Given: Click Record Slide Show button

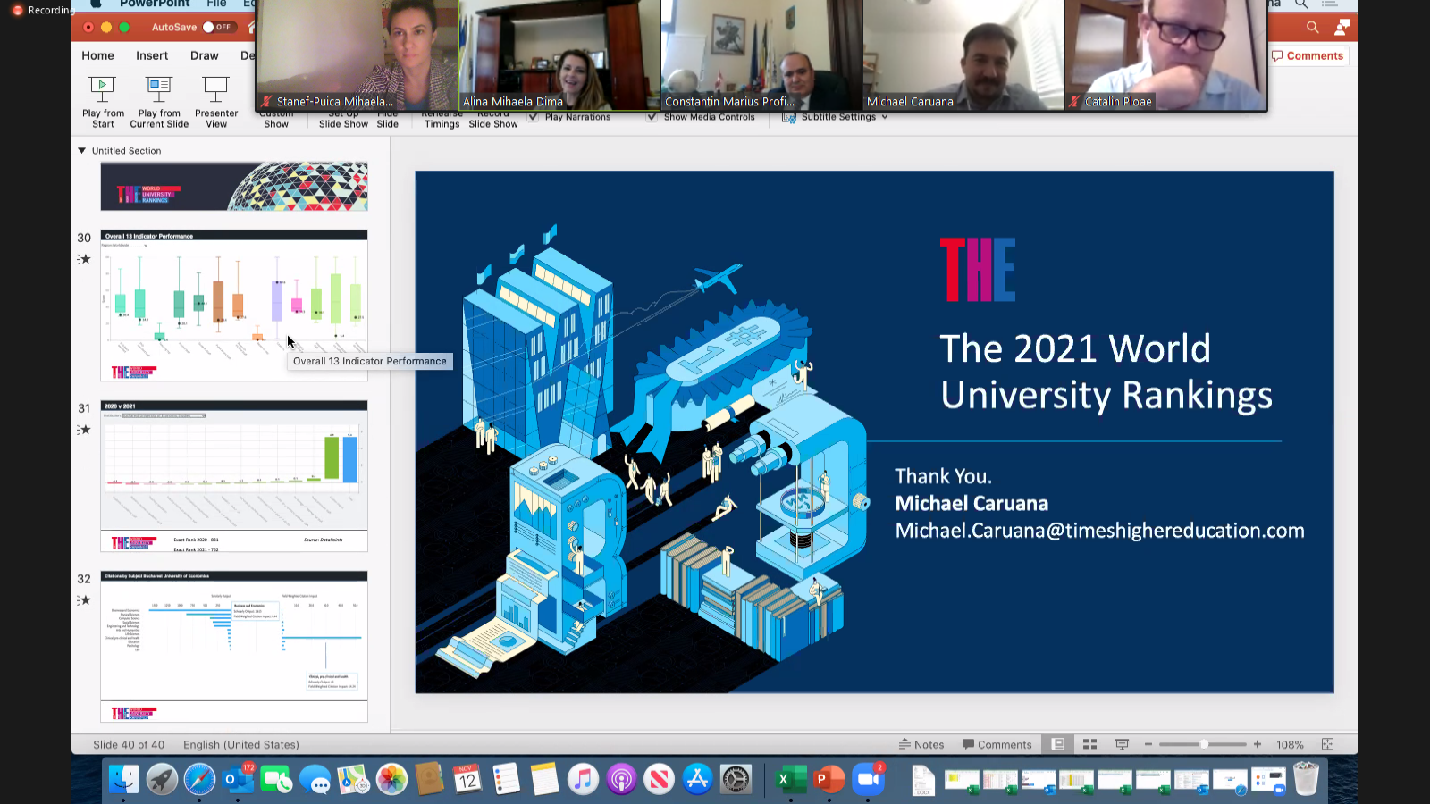Looking at the screenshot, I should tap(493, 120).
